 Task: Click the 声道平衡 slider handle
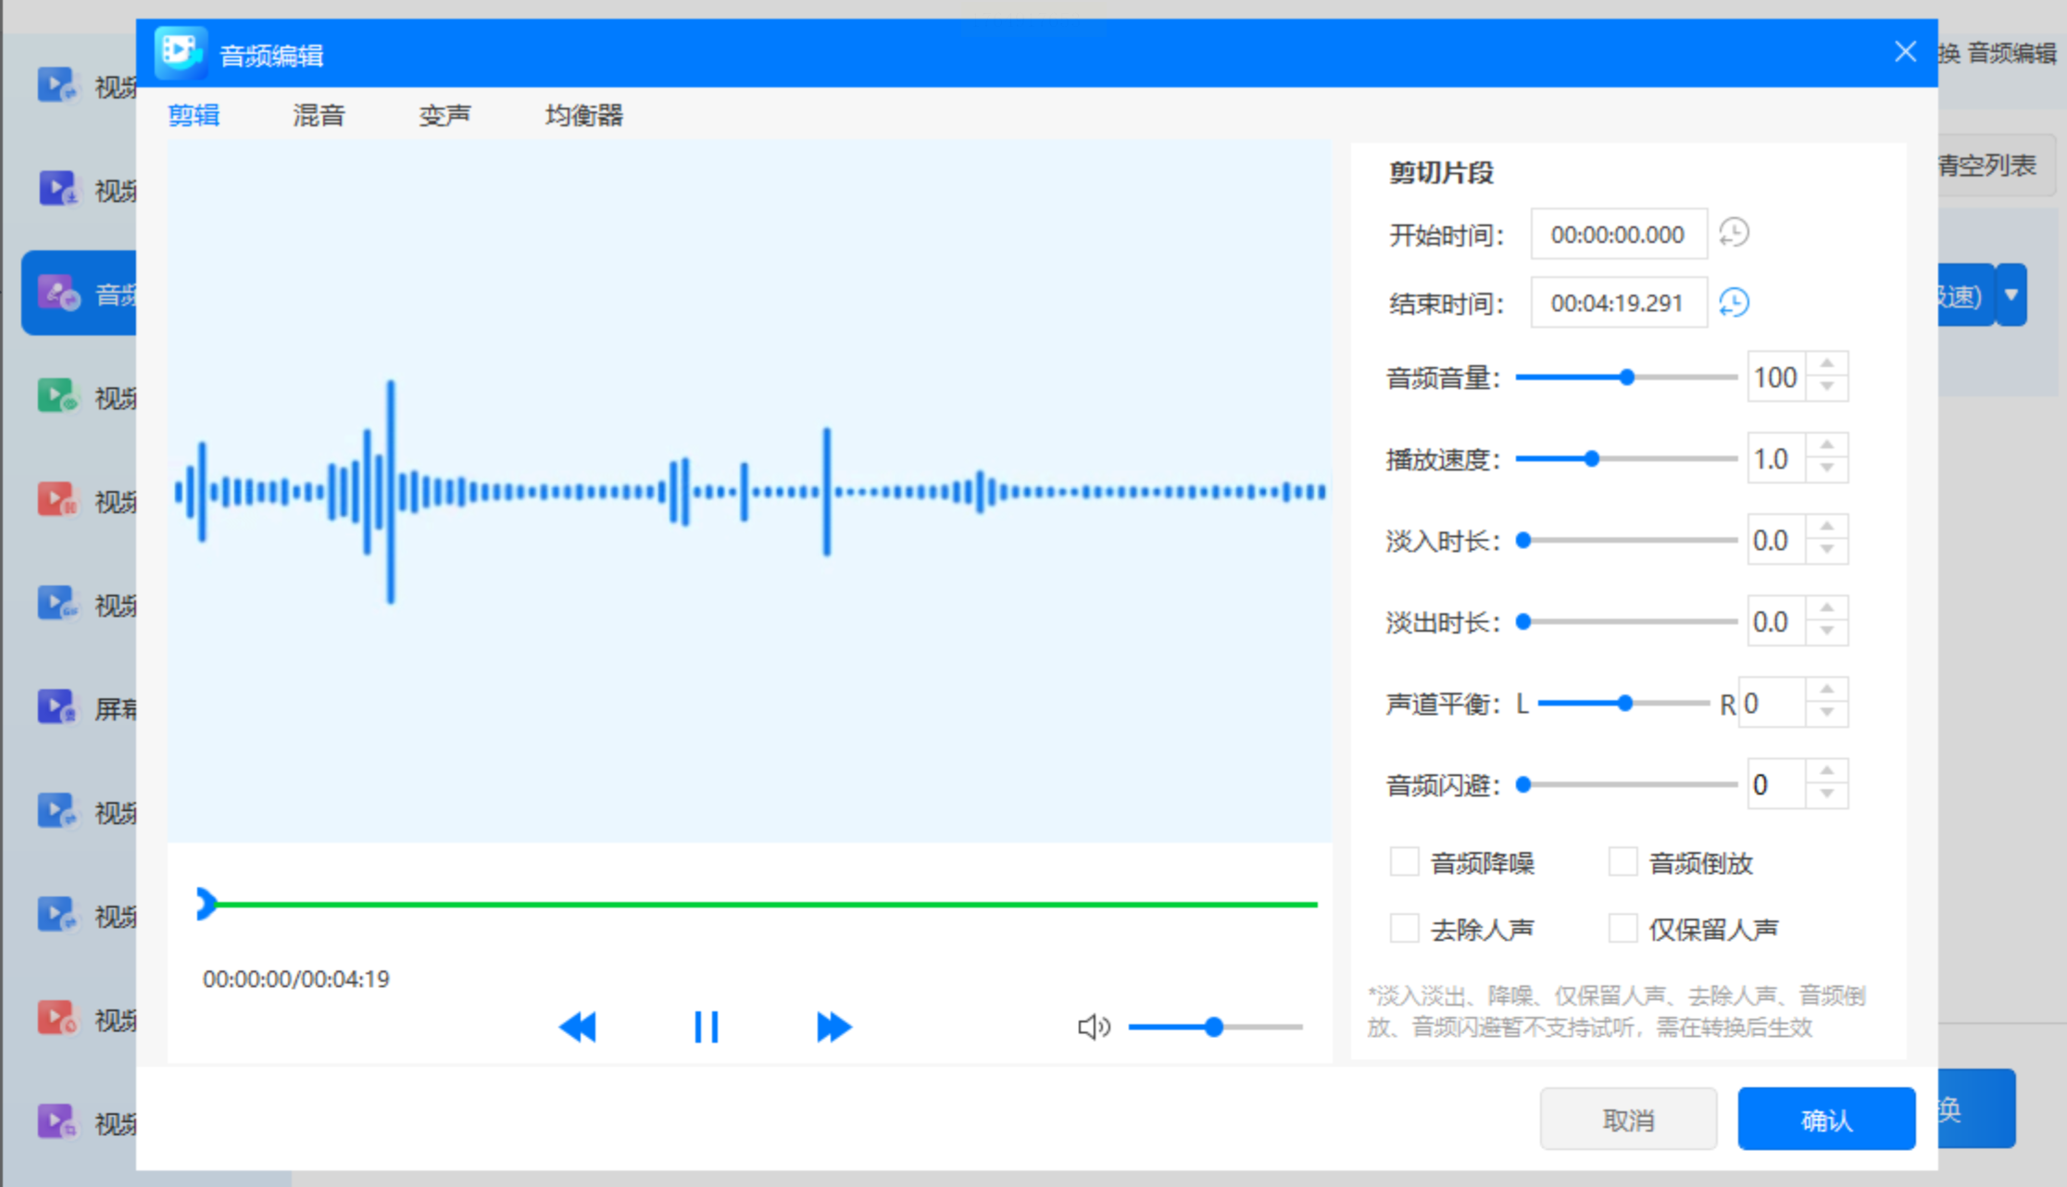[1624, 704]
